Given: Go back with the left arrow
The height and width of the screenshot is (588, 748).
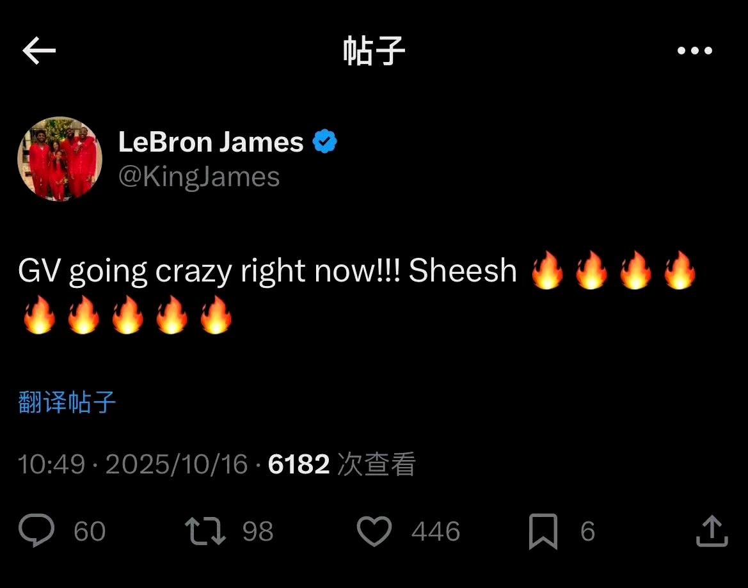Looking at the screenshot, I should [x=39, y=51].
